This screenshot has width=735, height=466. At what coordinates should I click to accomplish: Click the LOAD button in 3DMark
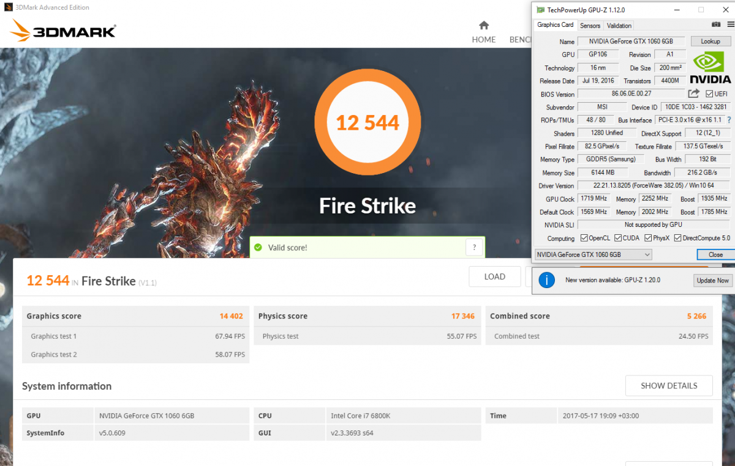coord(495,276)
